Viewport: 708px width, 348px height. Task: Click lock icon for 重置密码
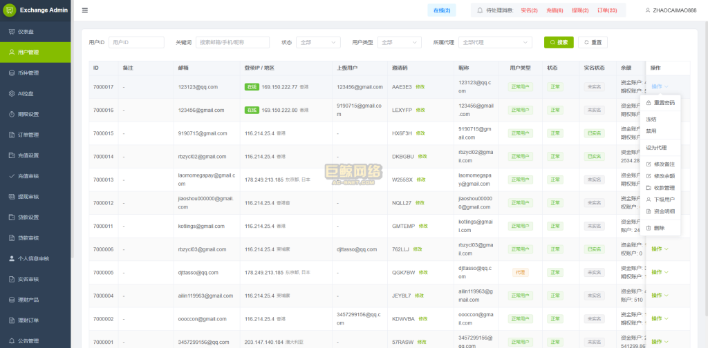[649, 103]
